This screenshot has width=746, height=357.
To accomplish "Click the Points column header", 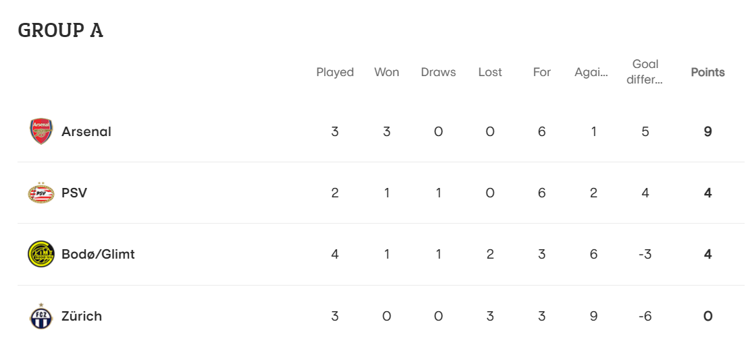I will [x=708, y=72].
